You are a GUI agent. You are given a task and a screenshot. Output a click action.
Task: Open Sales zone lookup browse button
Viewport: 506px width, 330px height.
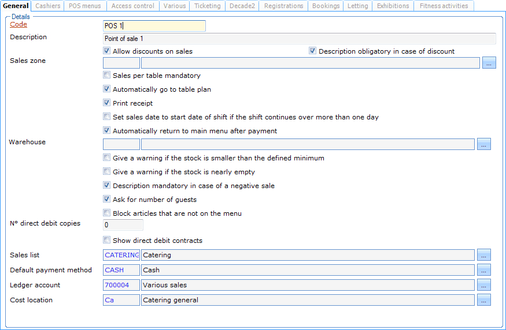(x=489, y=63)
